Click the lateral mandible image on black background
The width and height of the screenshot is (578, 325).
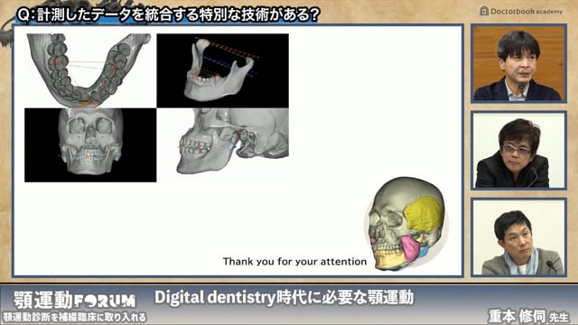[223, 70]
